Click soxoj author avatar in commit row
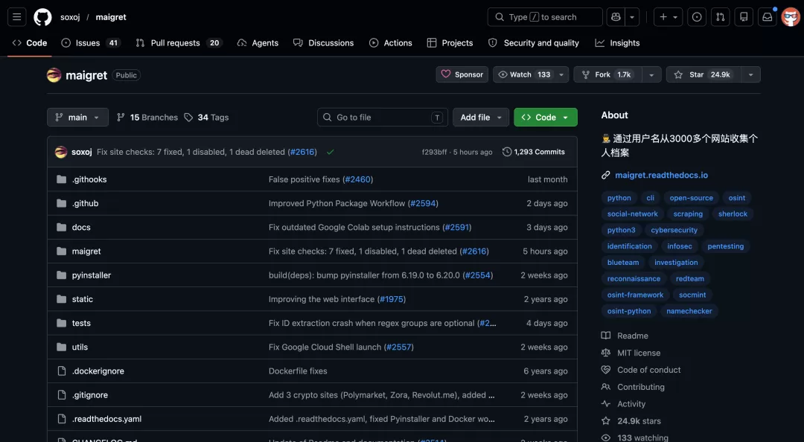This screenshot has height=442, width=804. [61, 152]
